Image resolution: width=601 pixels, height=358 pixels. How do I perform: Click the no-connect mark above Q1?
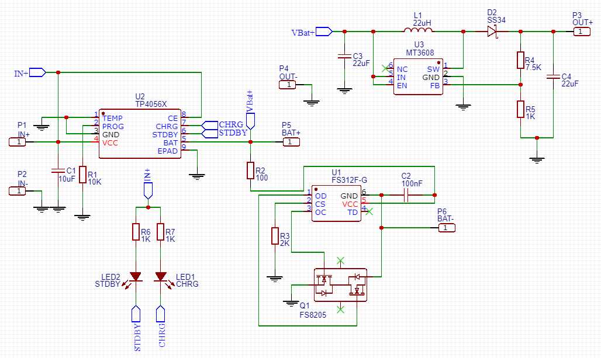[x=340, y=261]
